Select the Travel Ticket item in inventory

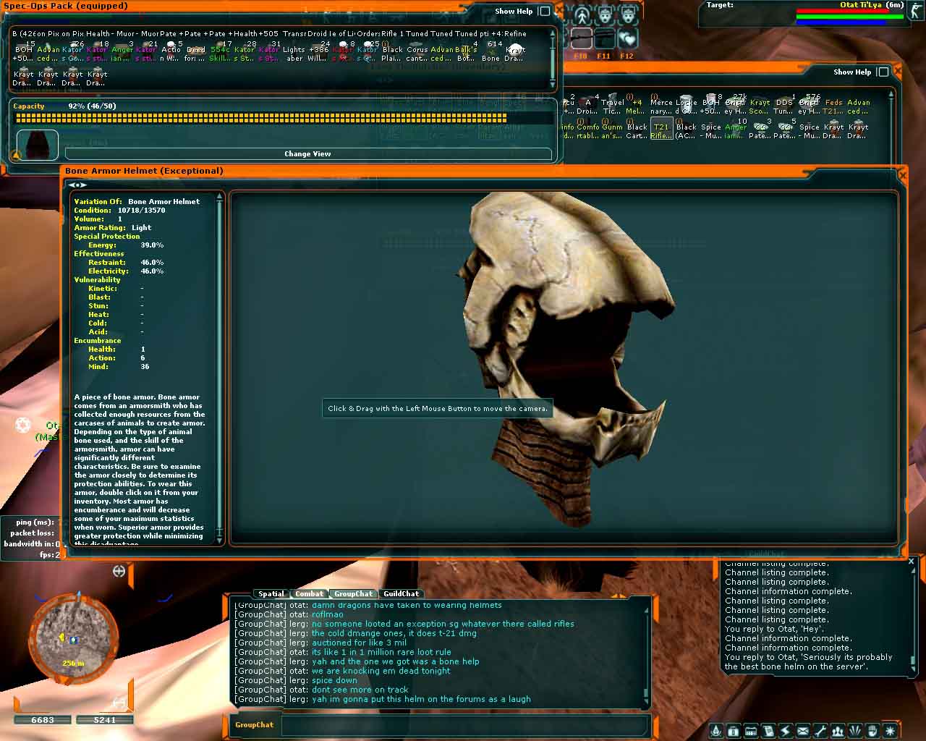click(613, 103)
